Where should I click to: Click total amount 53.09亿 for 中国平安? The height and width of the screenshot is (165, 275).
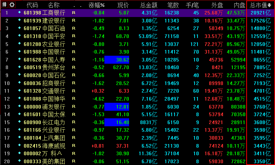(x=148, y=36)
